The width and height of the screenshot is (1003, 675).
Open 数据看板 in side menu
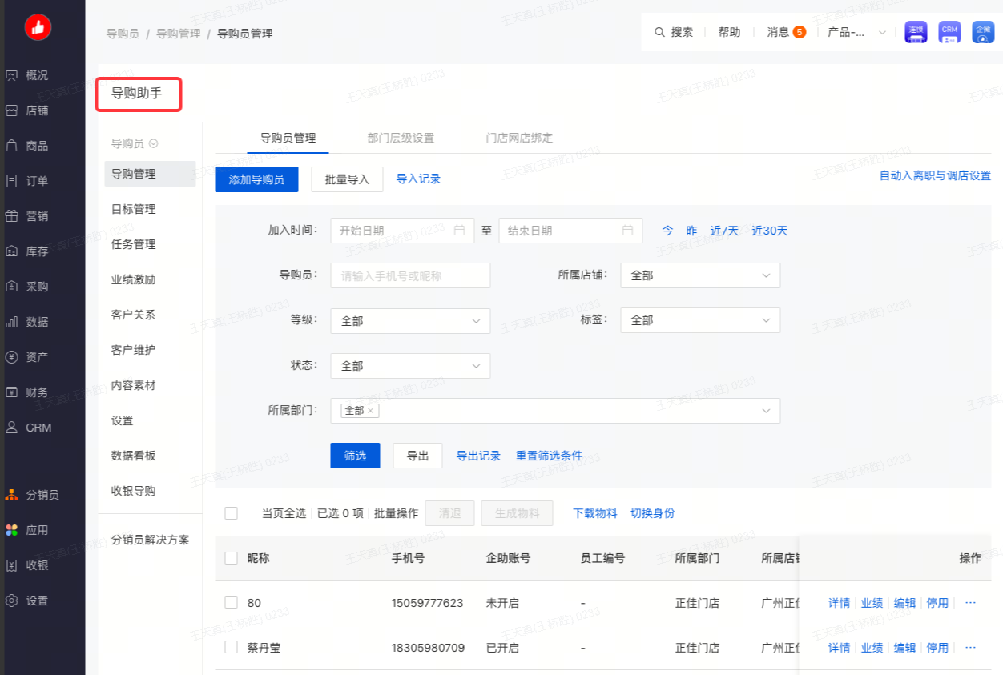point(134,456)
